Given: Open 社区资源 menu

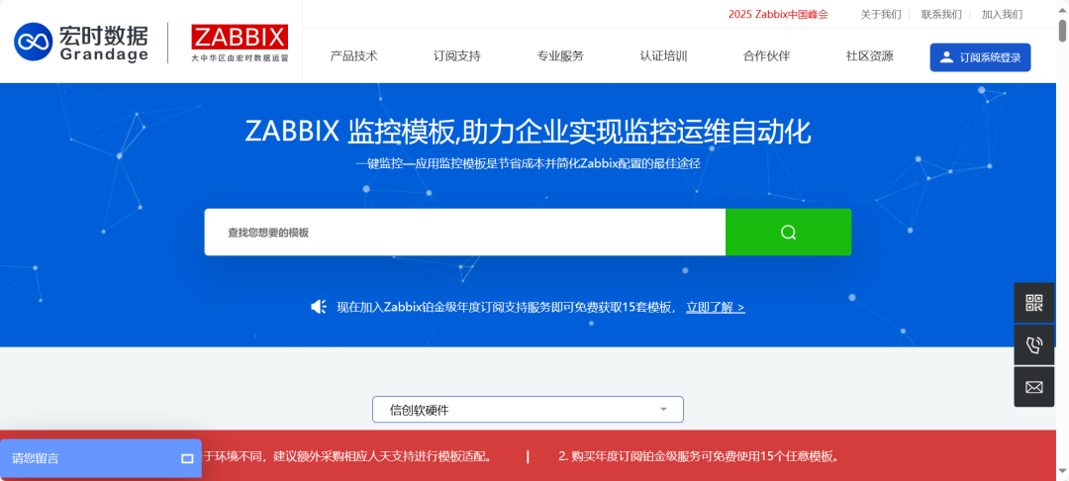Looking at the screenshot, I should [x=869, y=56].
